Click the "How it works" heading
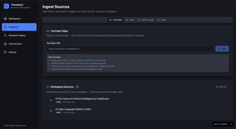The height and width of the screenshot is (129, 236). point(54,57)
